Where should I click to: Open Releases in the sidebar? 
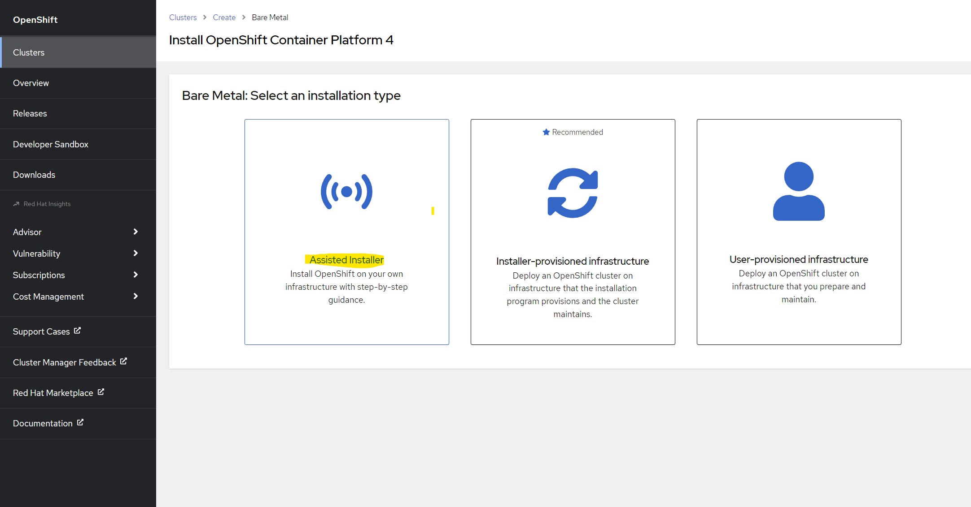click(x=78, y=113)
